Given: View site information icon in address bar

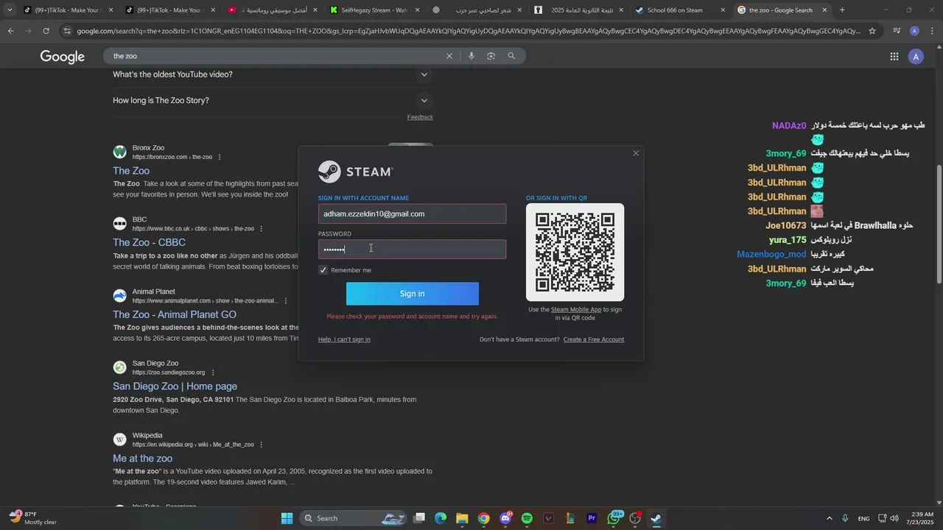Looking at the screenshot, I should pos(67,31).
